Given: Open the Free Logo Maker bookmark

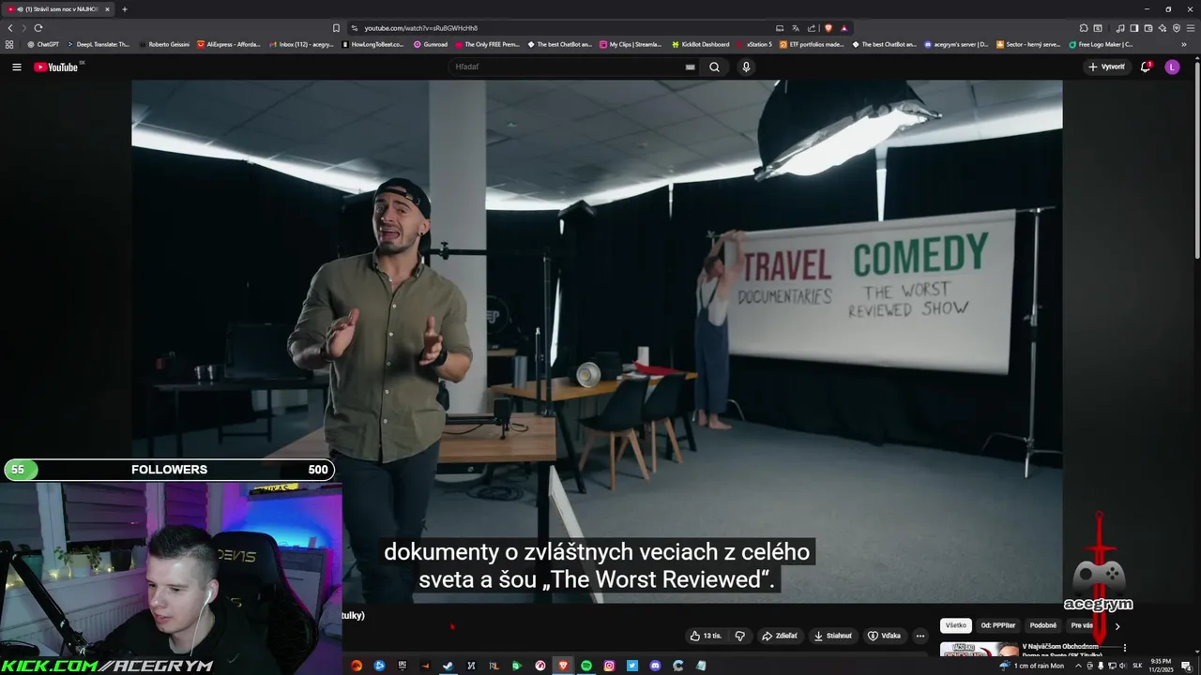Looking at the screenshot, I should [x=1102, y=44].
